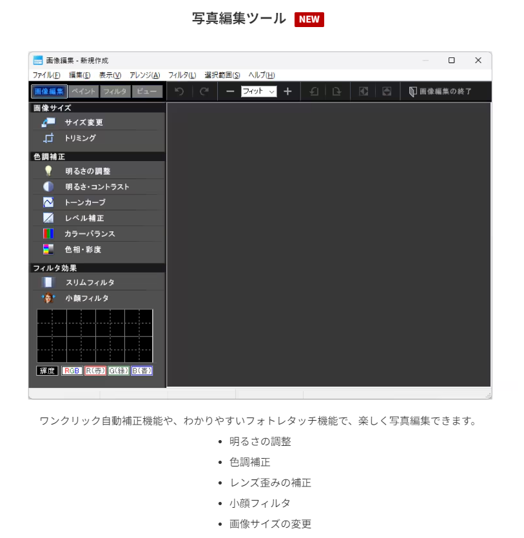Toggle the R(赤) histogram channel

pos(95,371)
